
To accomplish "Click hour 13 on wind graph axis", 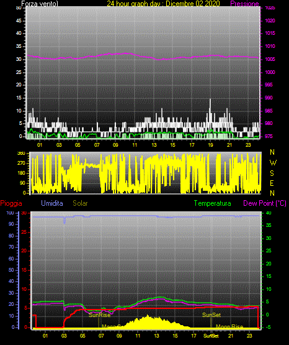I will click(154, 145).
